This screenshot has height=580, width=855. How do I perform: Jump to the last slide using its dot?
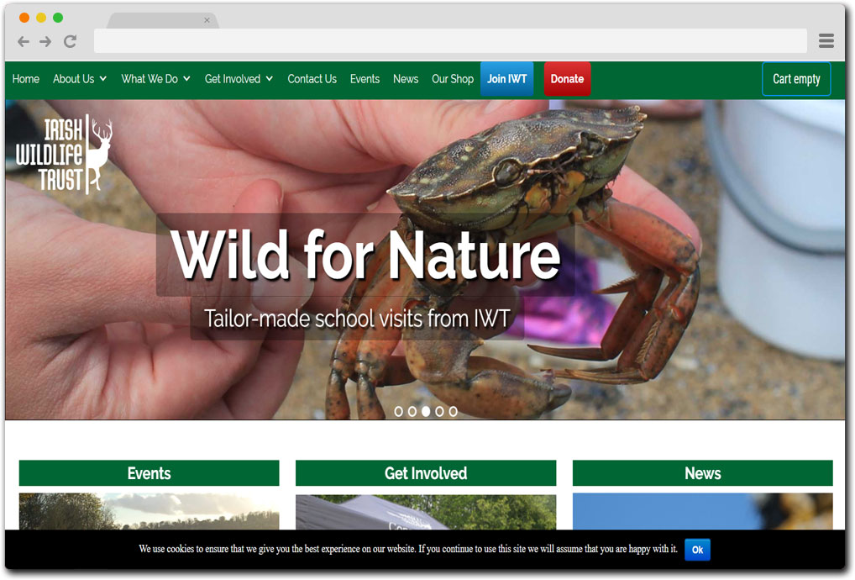[453, 412]
